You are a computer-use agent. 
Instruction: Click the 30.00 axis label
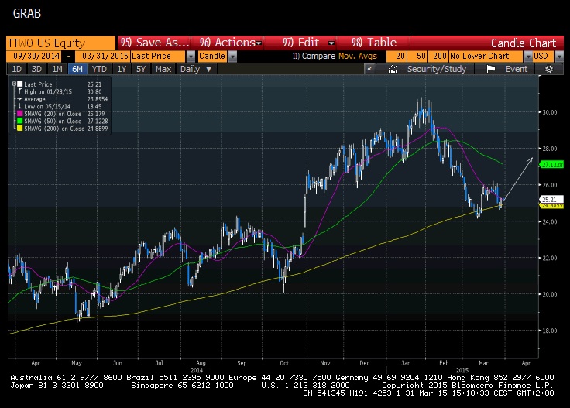pyautogui.click(x=550, y=112)
